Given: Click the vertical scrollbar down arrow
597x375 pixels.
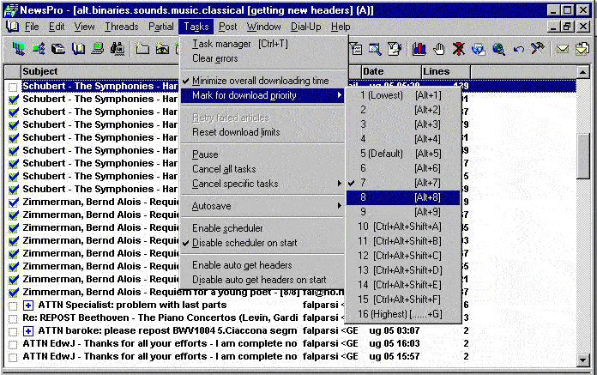Looking at the screenshot, I should coord(583,356).
